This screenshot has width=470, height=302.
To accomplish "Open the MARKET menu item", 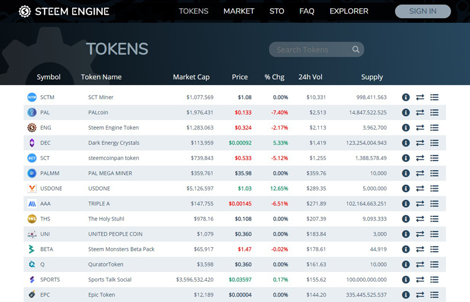I will click(239, 11).
